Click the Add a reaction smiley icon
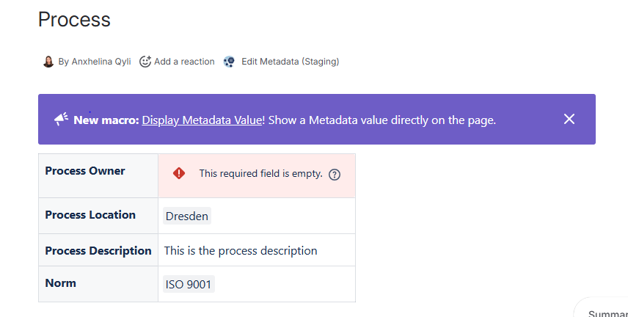The width and height of the screenshot is (628, 317). [145, 62]
